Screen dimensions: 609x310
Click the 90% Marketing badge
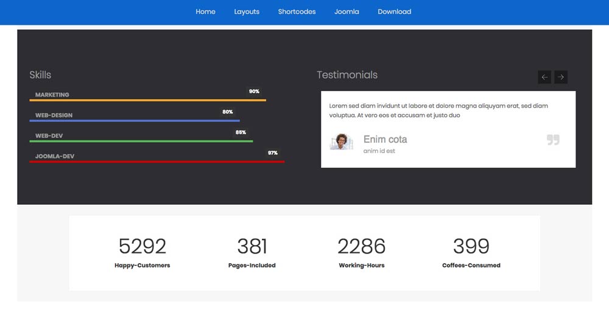click(254, 92)
